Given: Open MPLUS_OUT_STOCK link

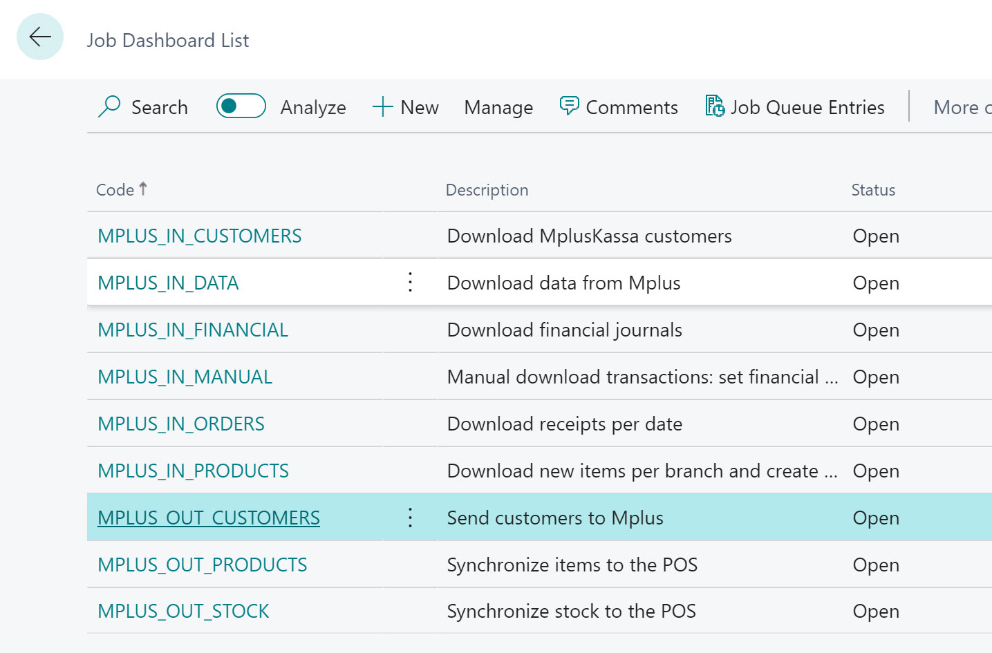Looking at the screenshot, I should click(x=183, y=611).
